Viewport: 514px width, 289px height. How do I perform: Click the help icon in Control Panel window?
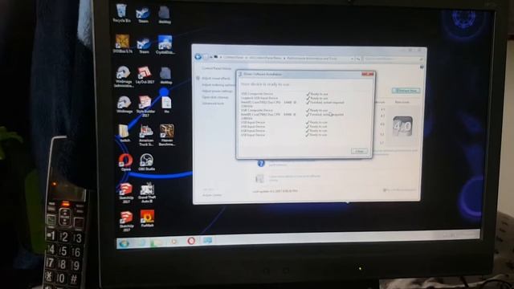(422, 67)
